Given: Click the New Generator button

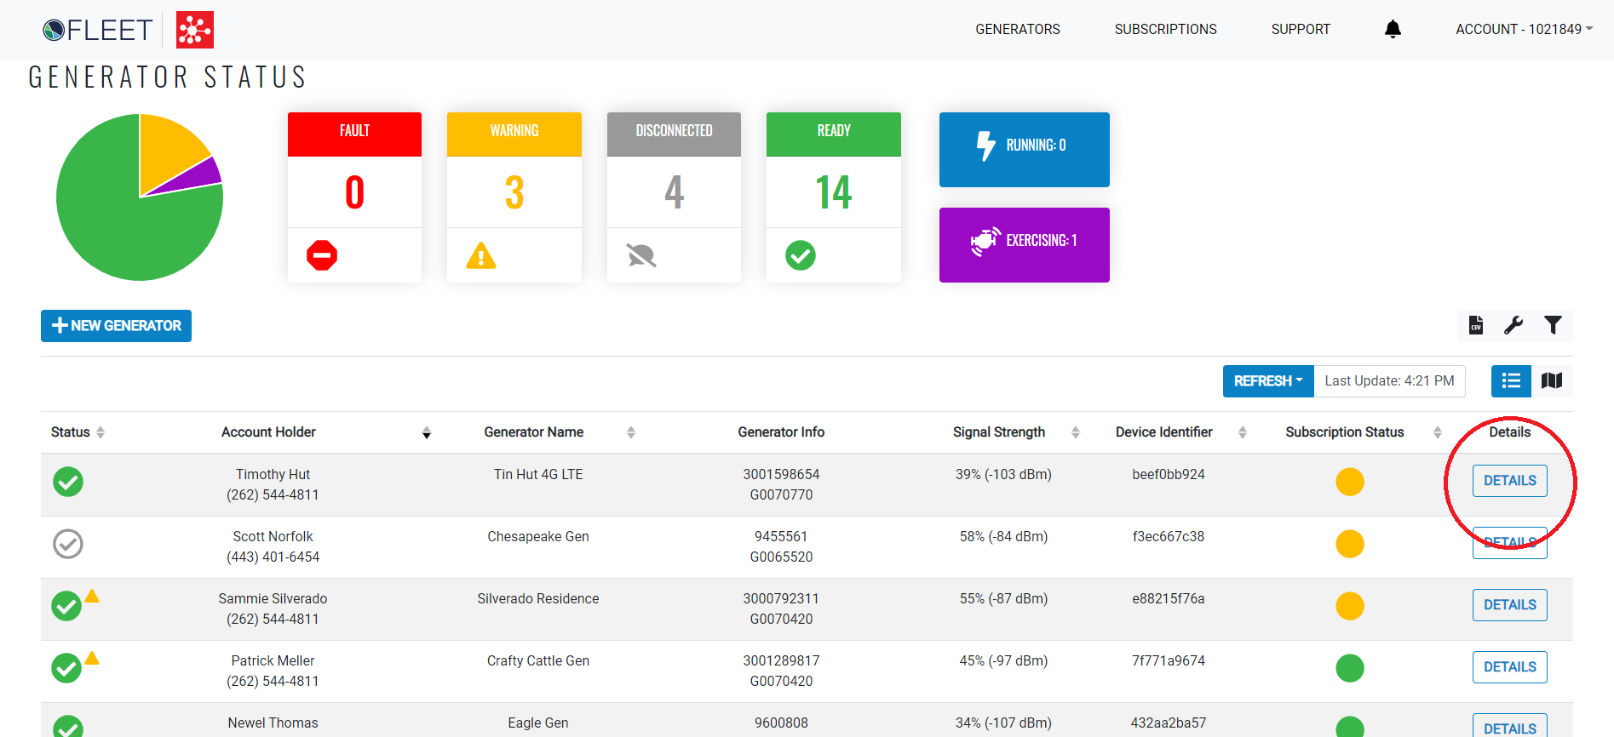Looking at the screenshot, I should [x=117, y=325].
